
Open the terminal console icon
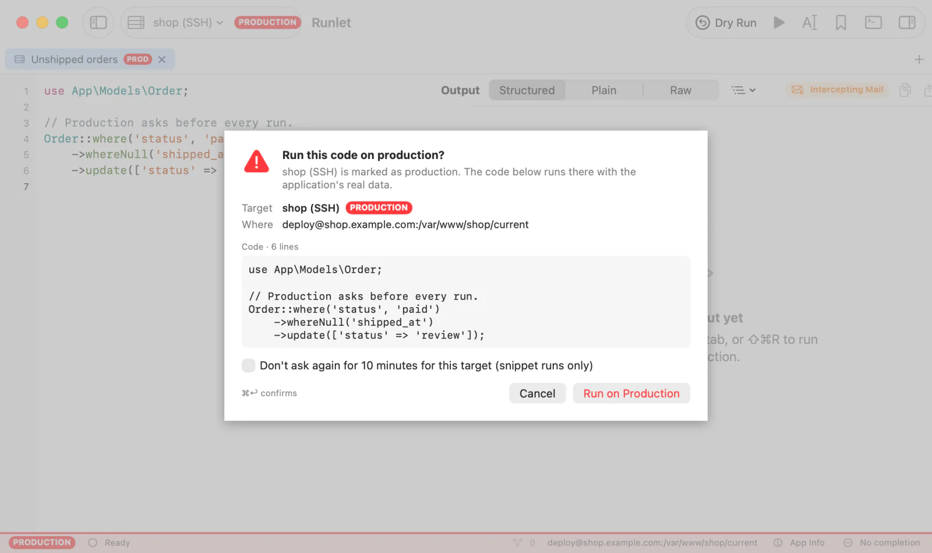point(873,23)
